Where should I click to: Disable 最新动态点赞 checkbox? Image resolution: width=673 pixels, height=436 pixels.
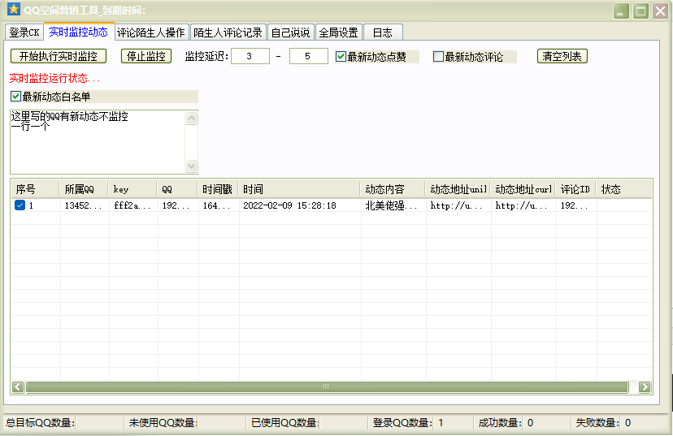coord(341,57)
